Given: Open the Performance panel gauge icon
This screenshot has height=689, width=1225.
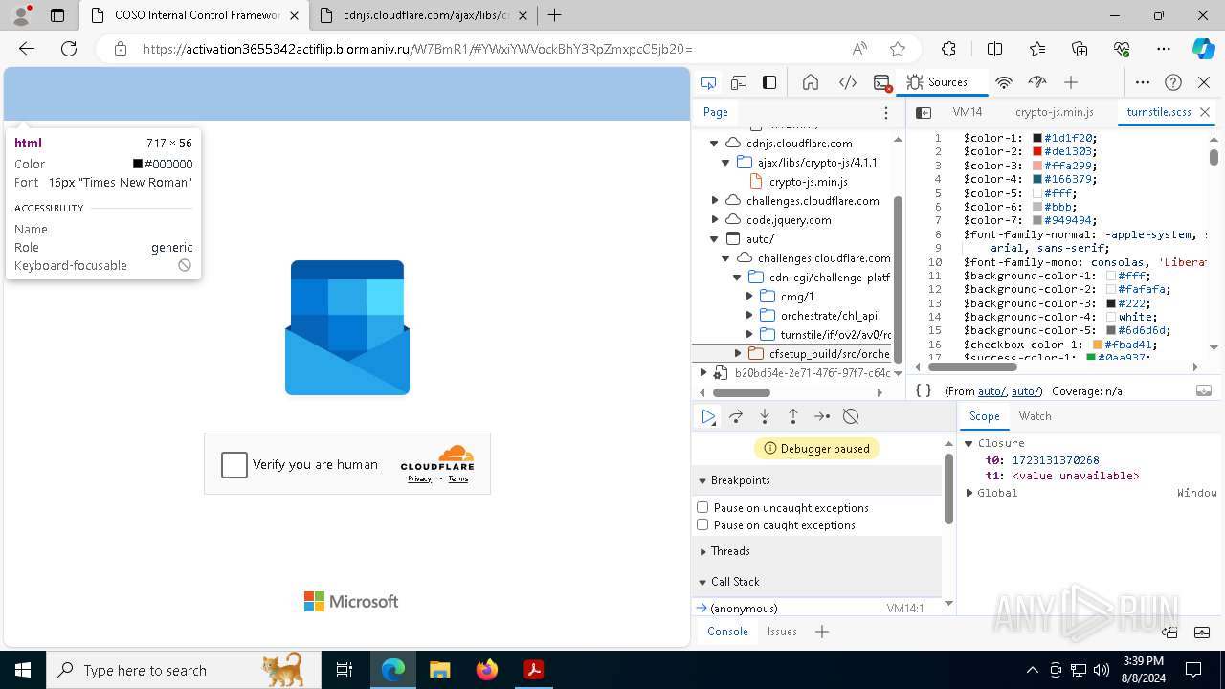Looking at the screenshot, I should coord(1037,82).
